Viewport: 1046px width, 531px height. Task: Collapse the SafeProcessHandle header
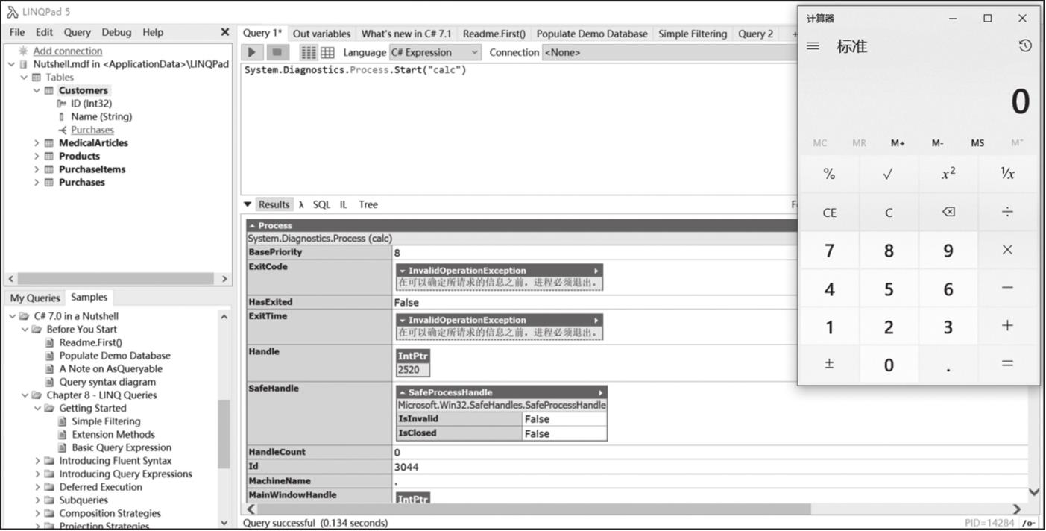[403, 392]
